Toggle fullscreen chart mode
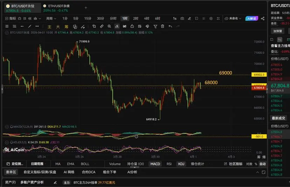The width and height of the screenshot is (290, 187). pos(218,19)
